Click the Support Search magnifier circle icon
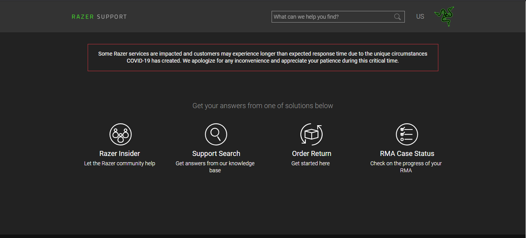Viewport: 526px width, 238px height. click(x=216, y=134)
